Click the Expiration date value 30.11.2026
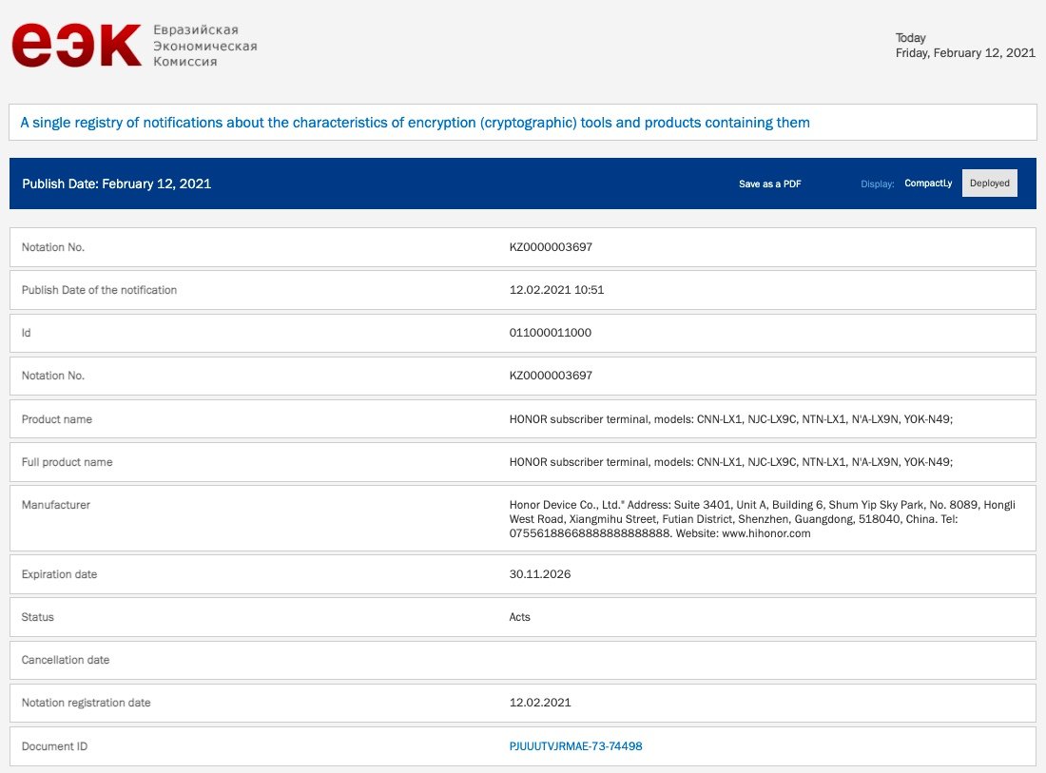 [540, 574]
